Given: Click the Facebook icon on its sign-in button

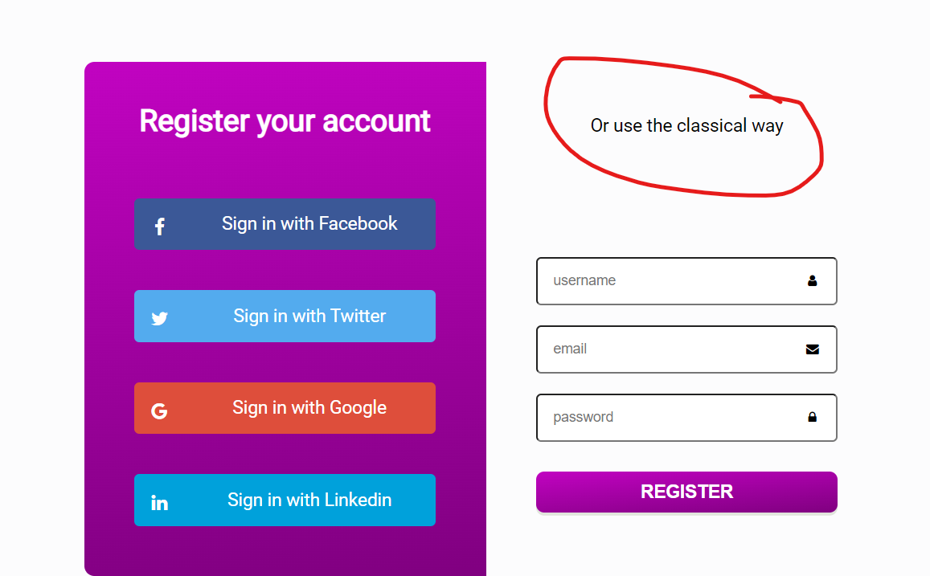Looking at the screenshot, I should pyautogui.click(x=160, y=224).
